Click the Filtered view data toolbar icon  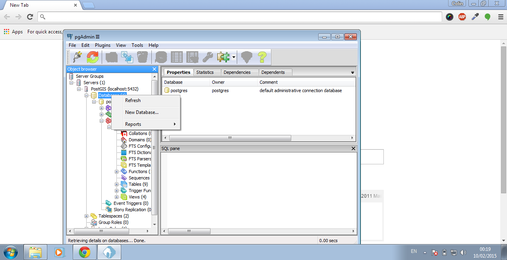[192, 57]
